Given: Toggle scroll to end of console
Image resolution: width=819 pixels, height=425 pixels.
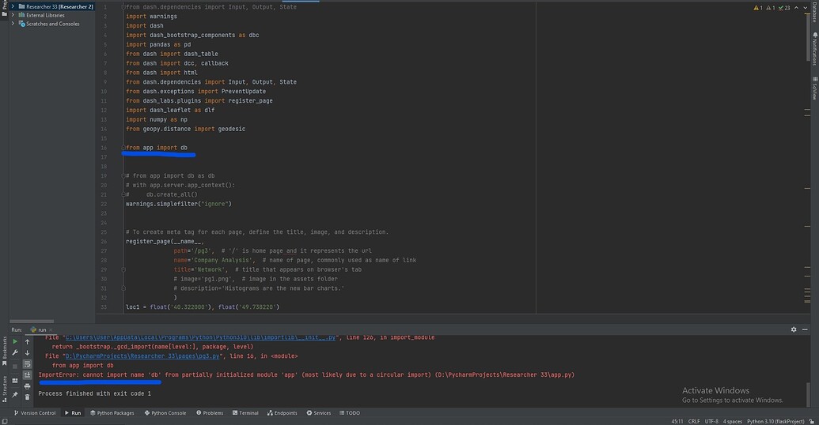Looking at the screenshot, I should (27, 375).
